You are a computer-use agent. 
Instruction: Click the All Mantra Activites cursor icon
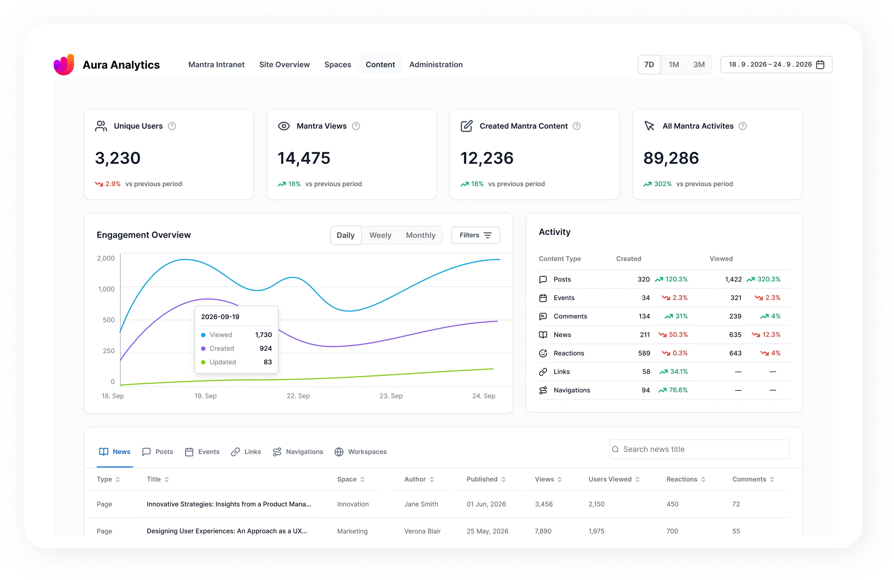point(650,126)
